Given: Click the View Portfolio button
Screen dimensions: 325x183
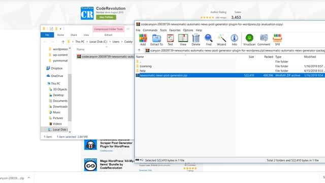Looking at the screenshot, I should (x=106, y=17).
